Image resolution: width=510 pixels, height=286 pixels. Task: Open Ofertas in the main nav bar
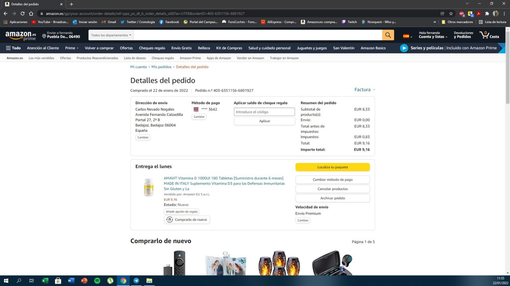click(126, 48)
